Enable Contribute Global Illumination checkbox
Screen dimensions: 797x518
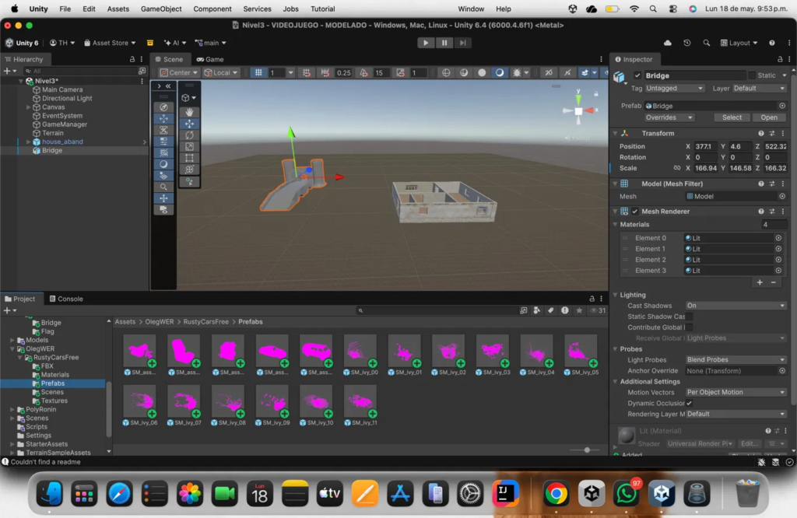click(690, 327)
